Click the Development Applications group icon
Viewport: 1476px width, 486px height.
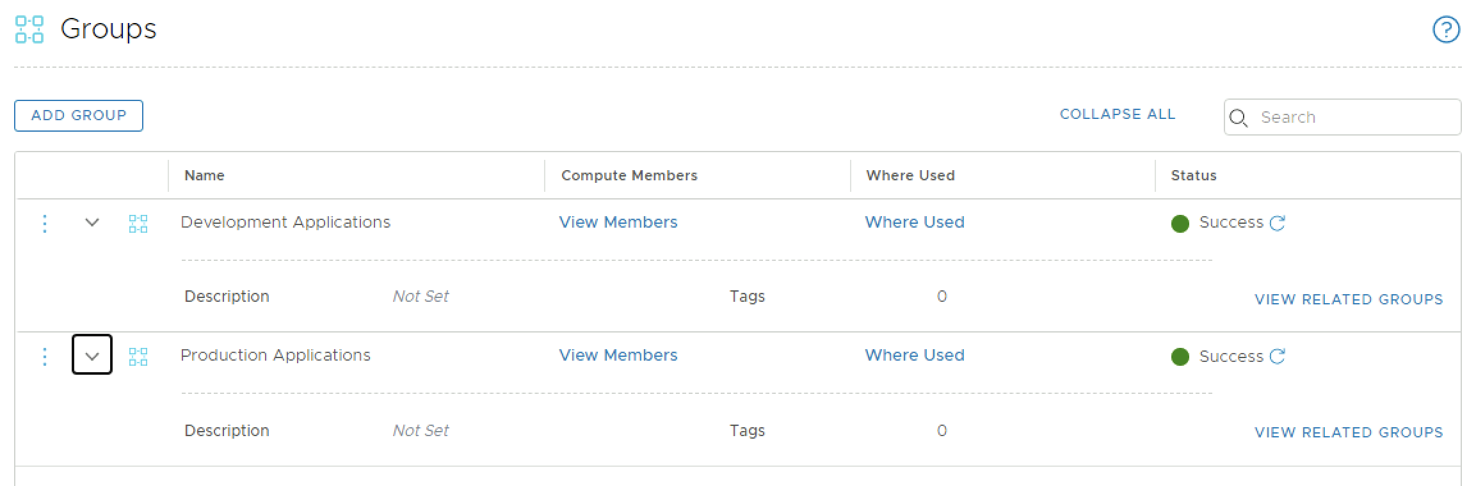point(138,223)
